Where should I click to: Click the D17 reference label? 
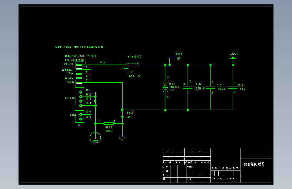click(x=172, y=84)
